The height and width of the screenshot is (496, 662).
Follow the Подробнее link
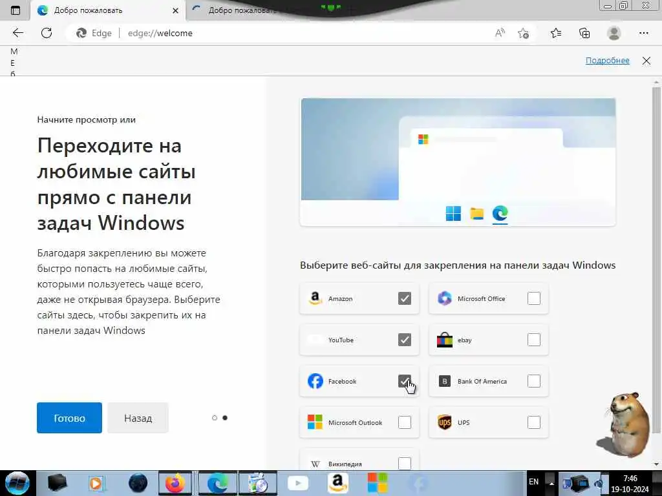[x=607, y=60]
